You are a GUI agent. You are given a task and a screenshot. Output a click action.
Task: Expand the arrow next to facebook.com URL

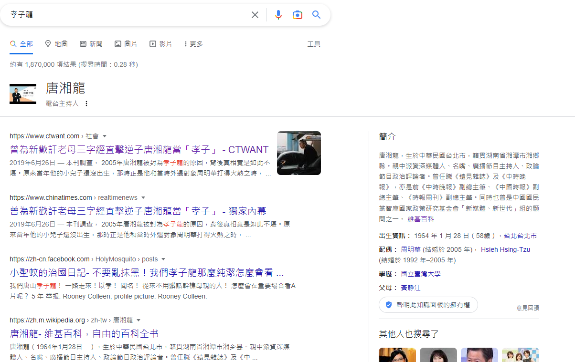[163, 259]
